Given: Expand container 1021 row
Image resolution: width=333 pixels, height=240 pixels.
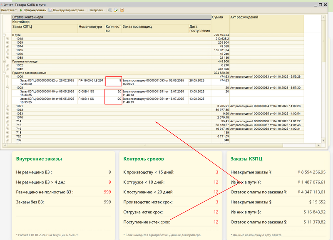Looking at the screenshot, I should (x=7, y=106).
